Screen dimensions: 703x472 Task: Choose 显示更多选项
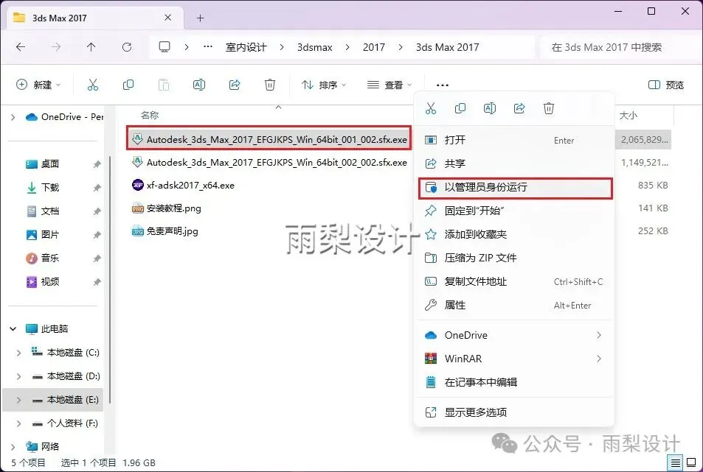515,412
